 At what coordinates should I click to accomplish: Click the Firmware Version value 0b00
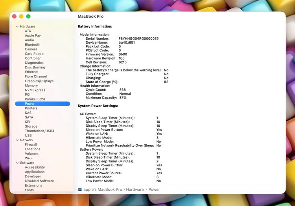click(123, 55)
